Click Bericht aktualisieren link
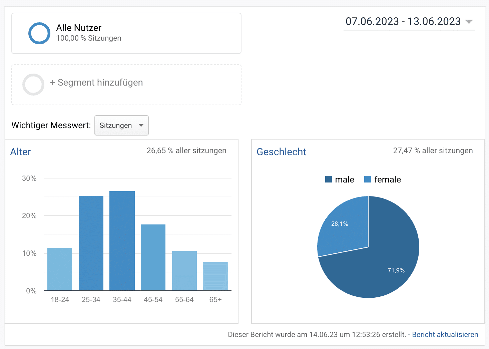The width and height of the screenshot is (489, 349). click(x=445, y=335)
